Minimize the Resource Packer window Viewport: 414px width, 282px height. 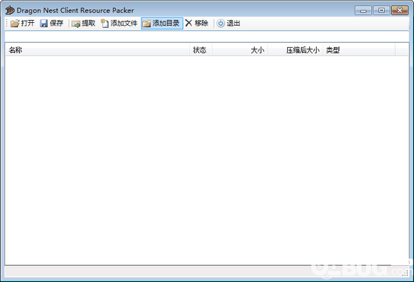coord(364,10)
